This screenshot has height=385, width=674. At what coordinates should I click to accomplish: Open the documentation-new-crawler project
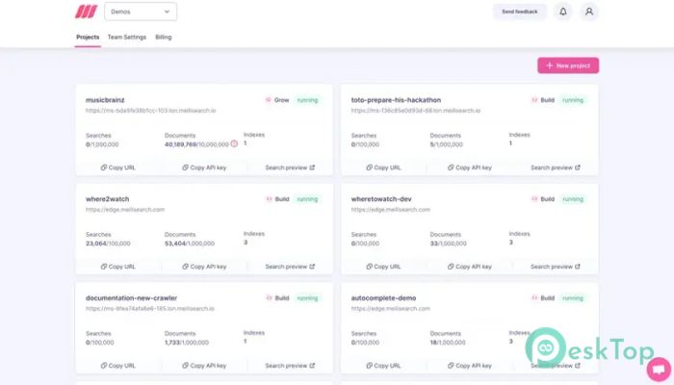click(x=131, y=297)
